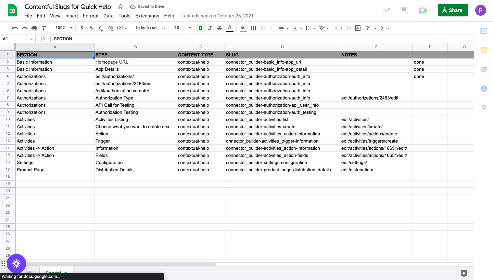
Task: Format as currency with dollar icon
Action: point(81,28)
